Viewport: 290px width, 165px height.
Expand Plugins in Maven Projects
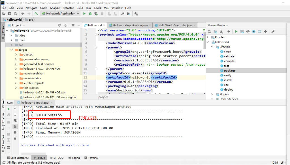[x=212, y=95]
